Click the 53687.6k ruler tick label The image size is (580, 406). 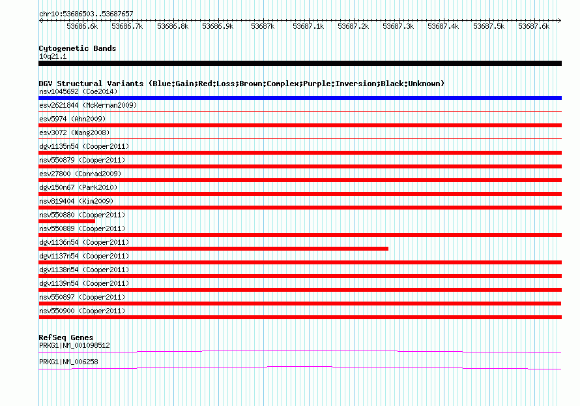click(534, 26)
